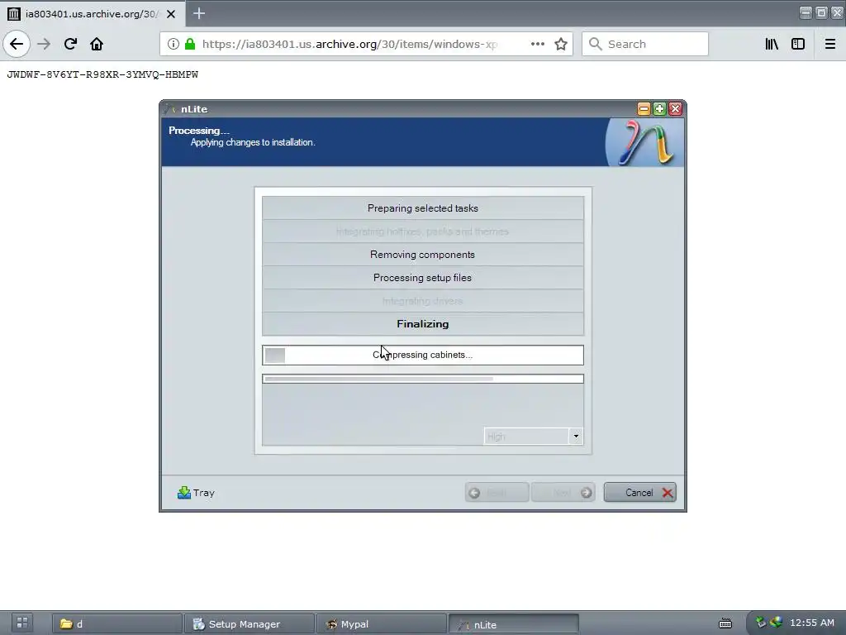Click the Integrating drivers greyed row
This screenshot has height=635, width=846.
pos(423,301)
